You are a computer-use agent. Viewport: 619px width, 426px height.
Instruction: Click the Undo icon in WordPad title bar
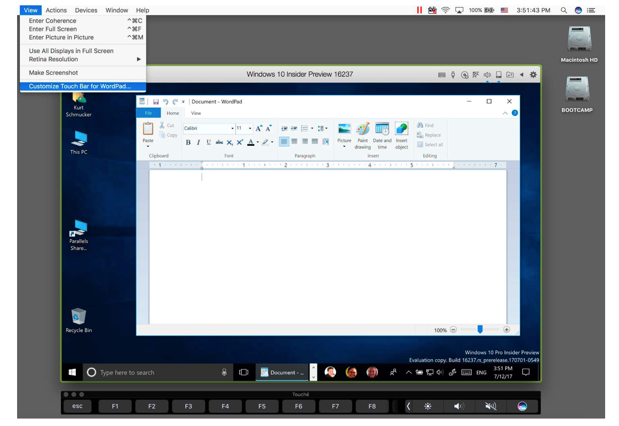coord(165,102)
